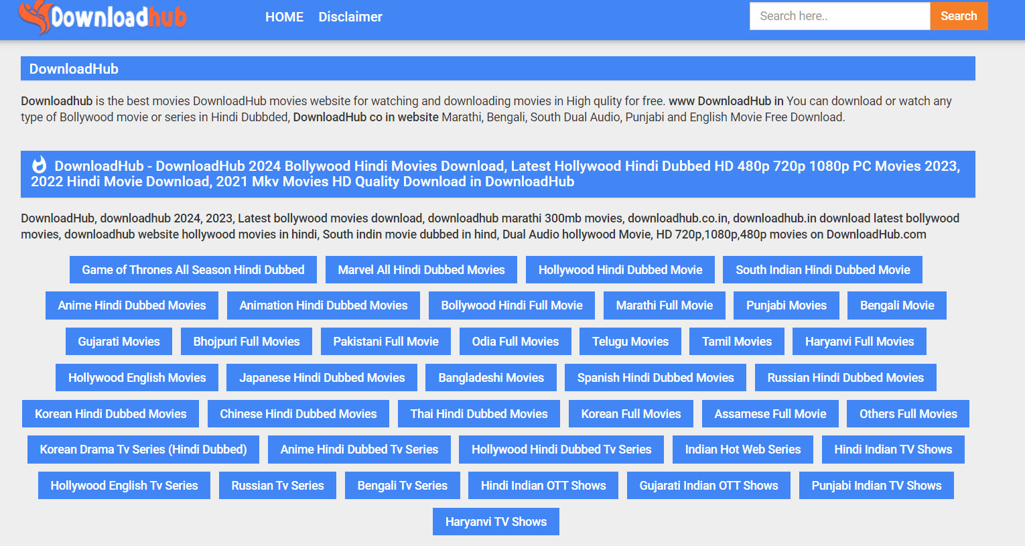Viewport: 1025px width, 546px height.
Task: Browse Thai Hindi Dubbed Movies
Action: coord(479,414)
